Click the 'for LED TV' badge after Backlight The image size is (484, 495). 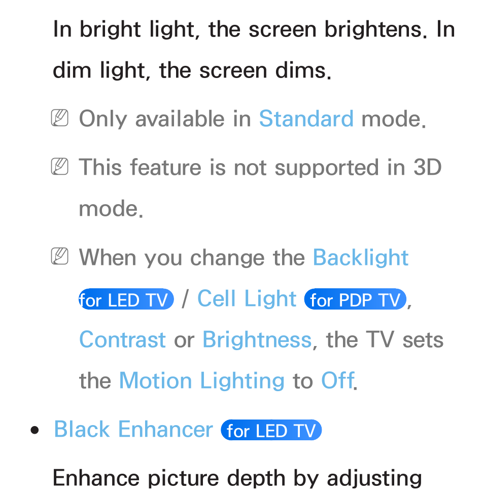[126, 299]
